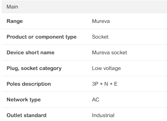Click the Industrial outlet value
The width and height of the screenshot is (167, 121).
(103, 115)
